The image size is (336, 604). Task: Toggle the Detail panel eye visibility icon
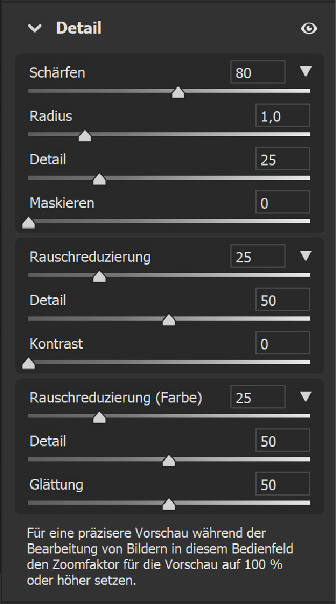[x=309, y=28]
